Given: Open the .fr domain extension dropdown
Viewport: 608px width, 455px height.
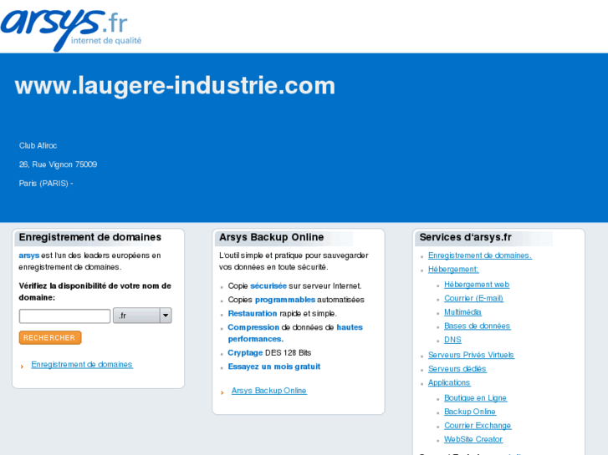Looking at the screenshot, I should (142, 316).
